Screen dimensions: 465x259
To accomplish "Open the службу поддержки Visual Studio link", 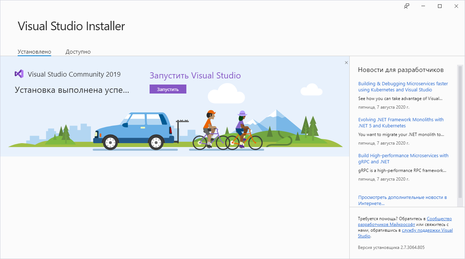I will click(x=427, y=230).
